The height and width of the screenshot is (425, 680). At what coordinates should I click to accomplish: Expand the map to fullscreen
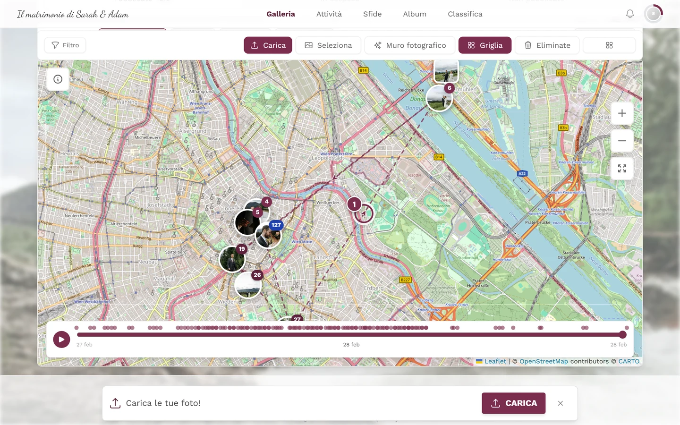click(x=622, y=169)
